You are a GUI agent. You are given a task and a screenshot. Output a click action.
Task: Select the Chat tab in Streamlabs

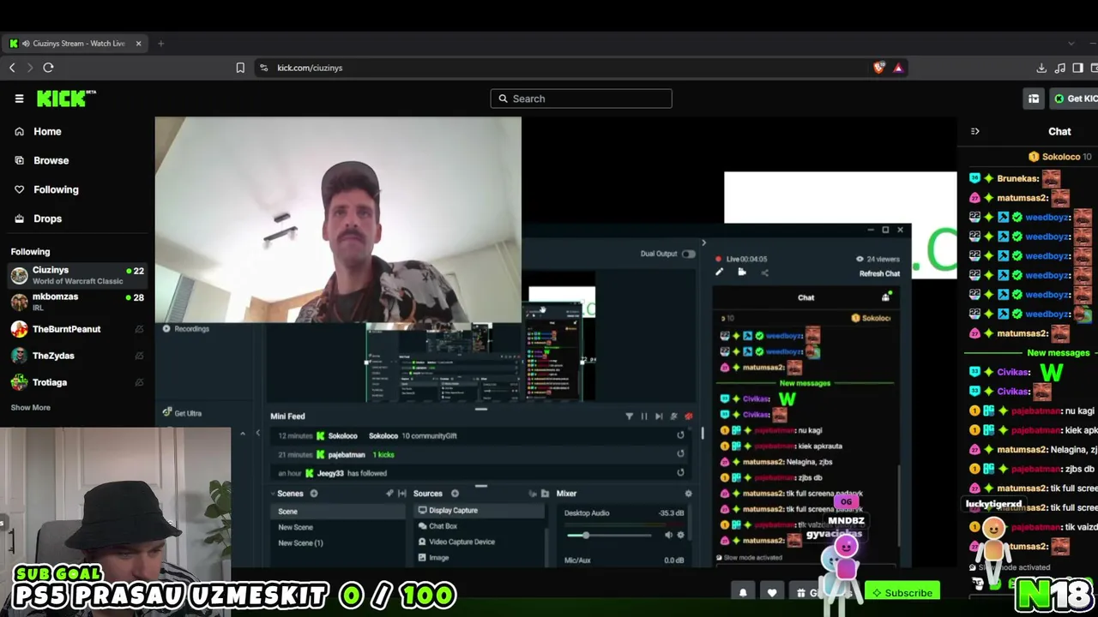[x=805, y=297]
